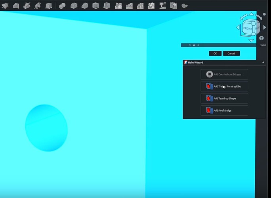The width and height of the screenshot is (271, 198).
Task: Click the last curved bracket toolbar icon
Action: point(185,6)
